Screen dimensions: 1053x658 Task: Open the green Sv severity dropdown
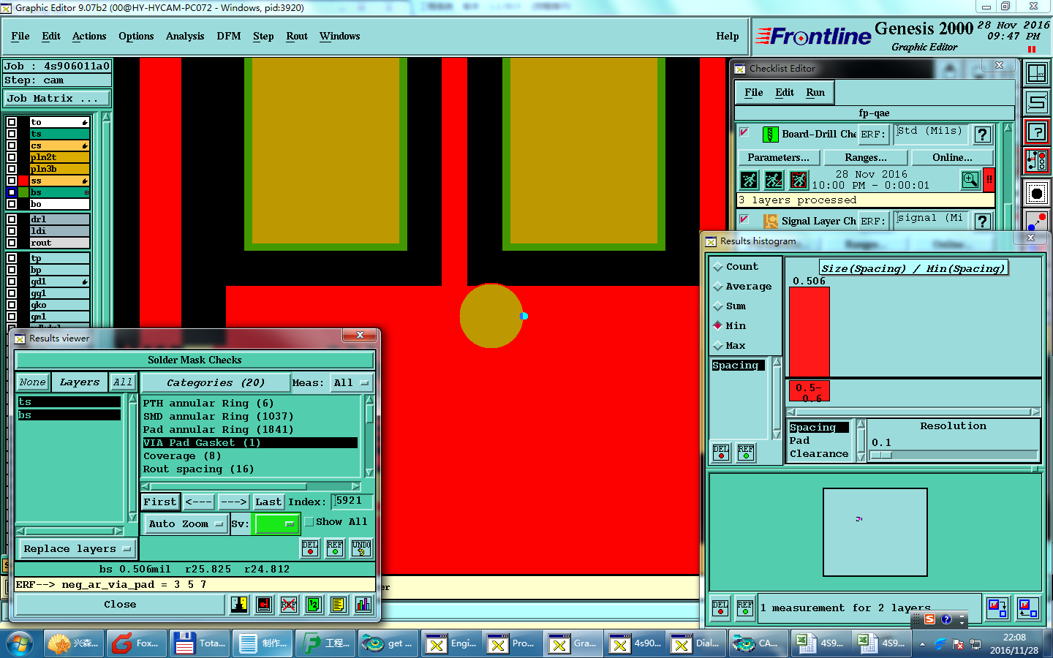point(276,523)
